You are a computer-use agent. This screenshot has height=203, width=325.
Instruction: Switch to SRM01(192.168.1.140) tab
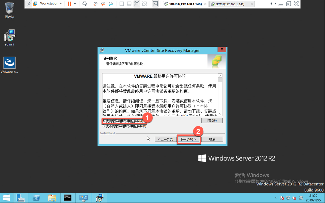coord(186,4)
